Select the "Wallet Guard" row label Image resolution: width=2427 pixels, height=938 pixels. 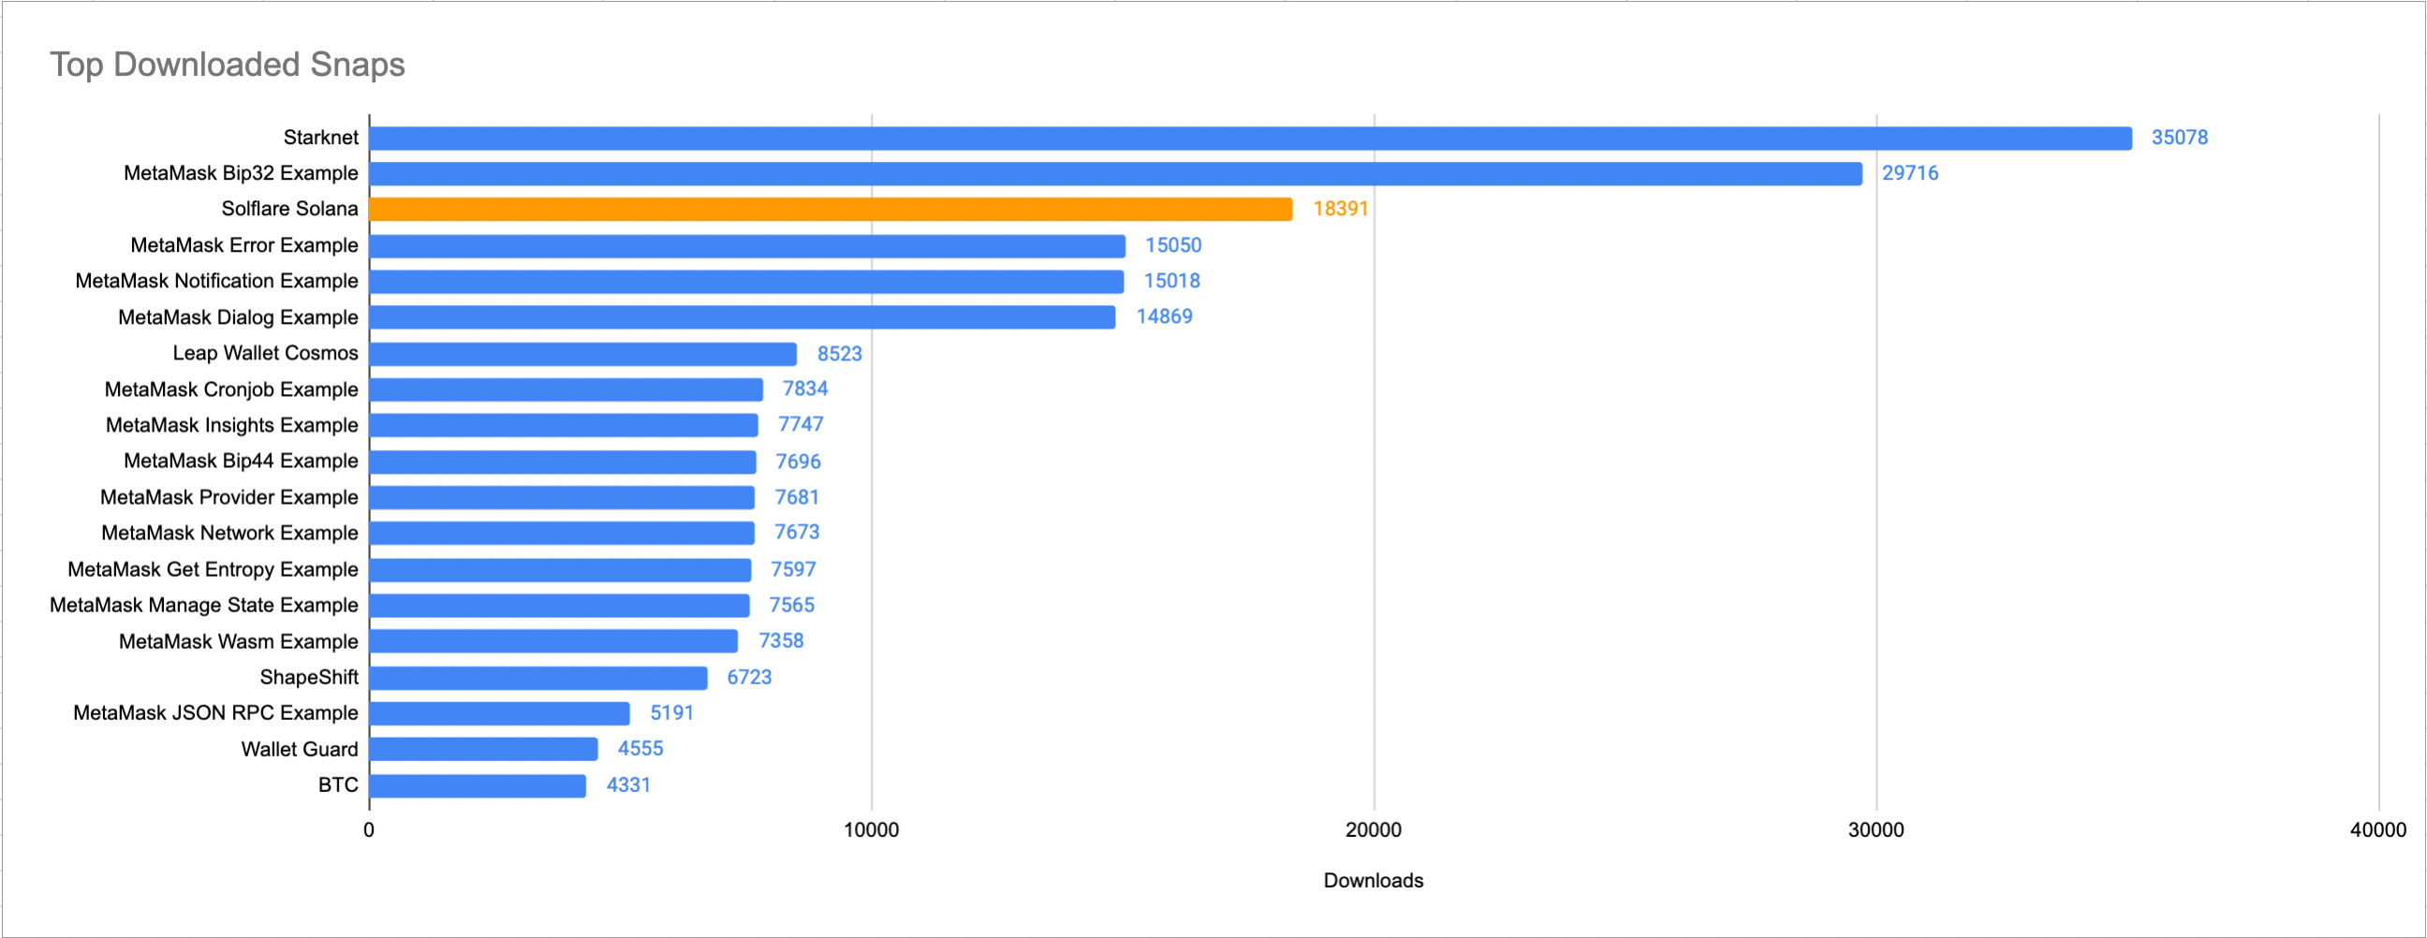300,749
